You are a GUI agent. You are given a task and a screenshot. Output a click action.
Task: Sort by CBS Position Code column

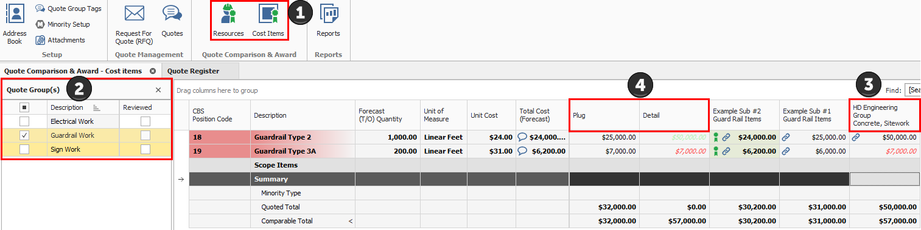click(x=219, y=115)
